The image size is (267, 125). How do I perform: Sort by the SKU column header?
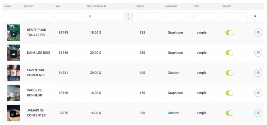coord(58,6)
